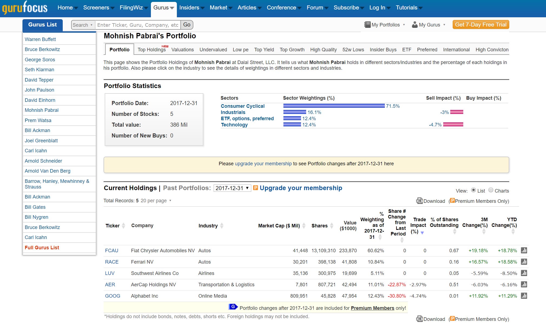Click the top Download spreadsheet icon
This screenshot has height=323, width=546.
click(419, 201)
